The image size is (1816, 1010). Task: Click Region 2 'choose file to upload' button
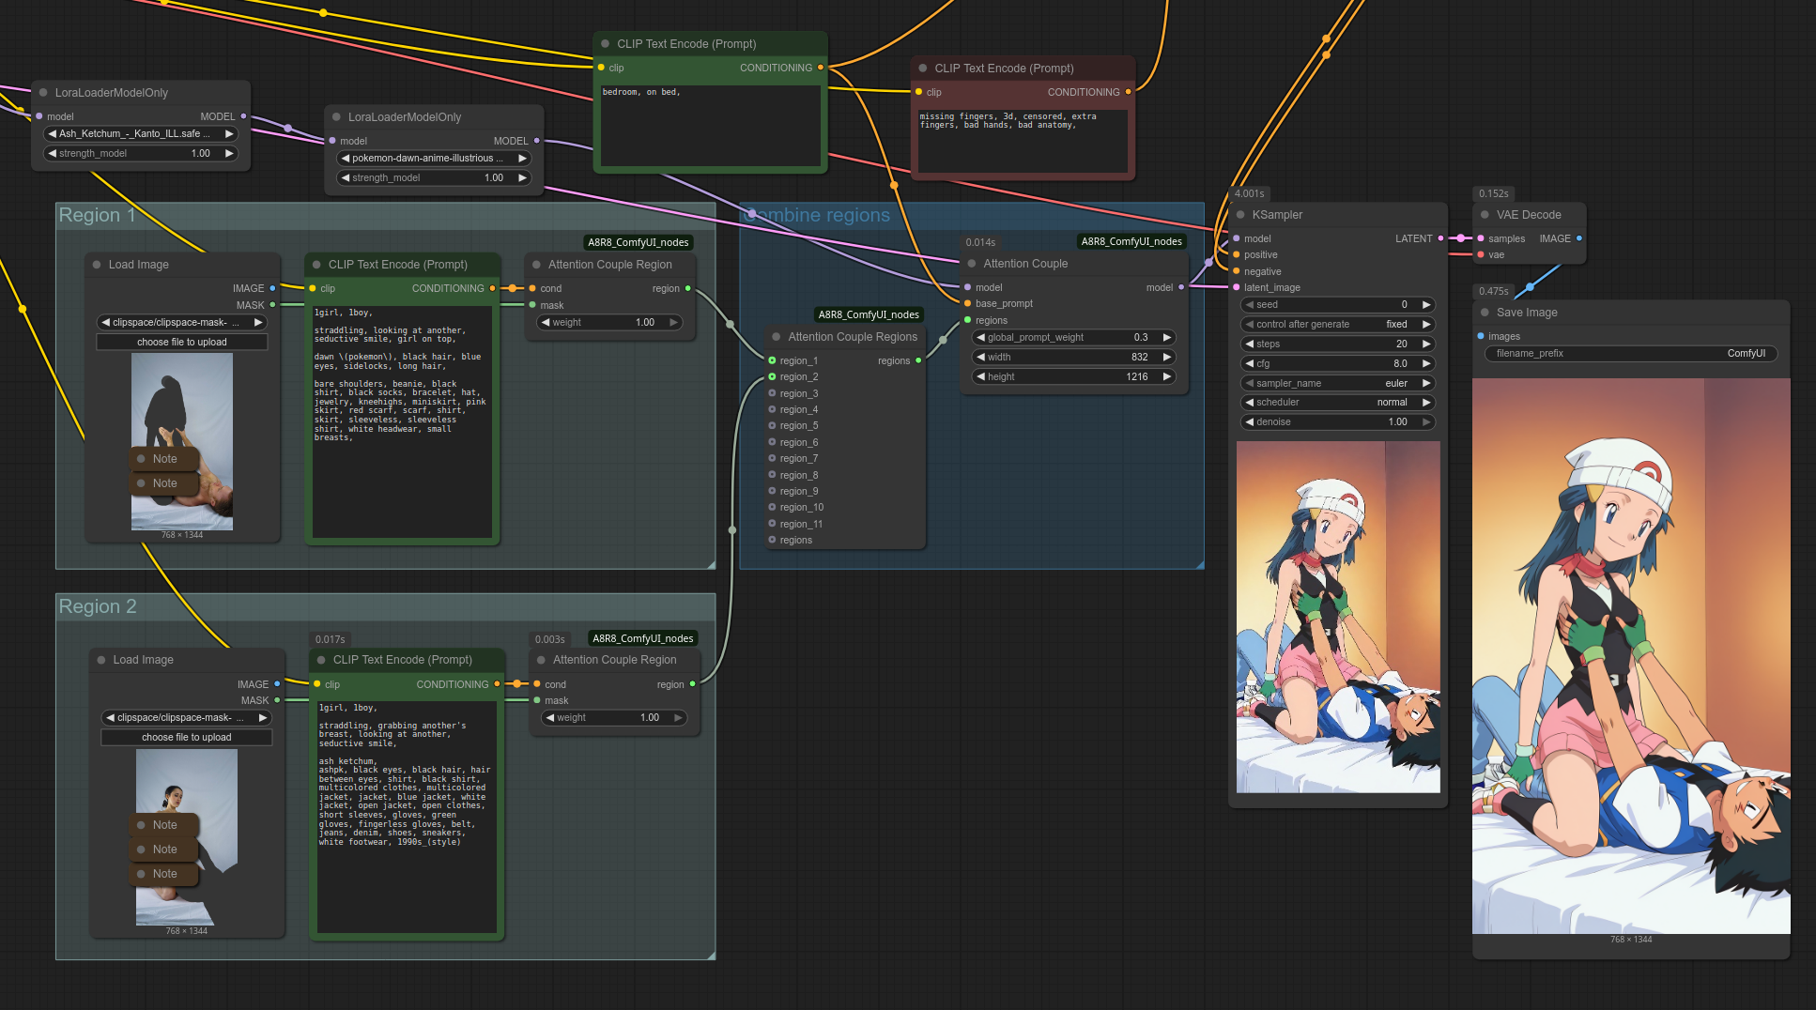click(x=187, y=737)
